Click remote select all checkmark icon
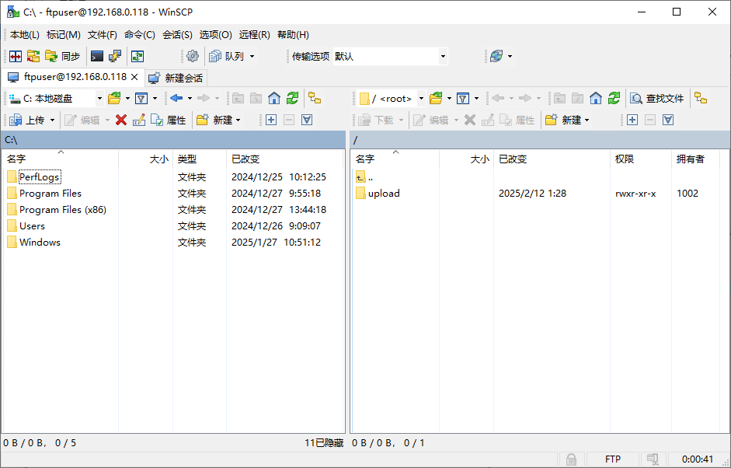The width and height of the screenshot is (731, 468). click(x=668, y=120)
